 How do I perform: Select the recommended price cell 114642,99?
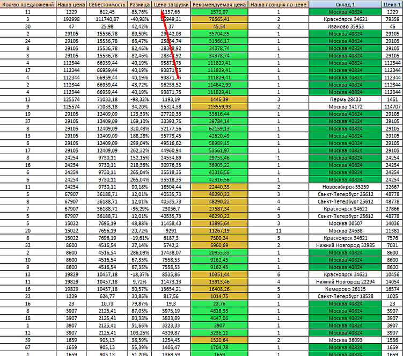click(x=219, y=85)
